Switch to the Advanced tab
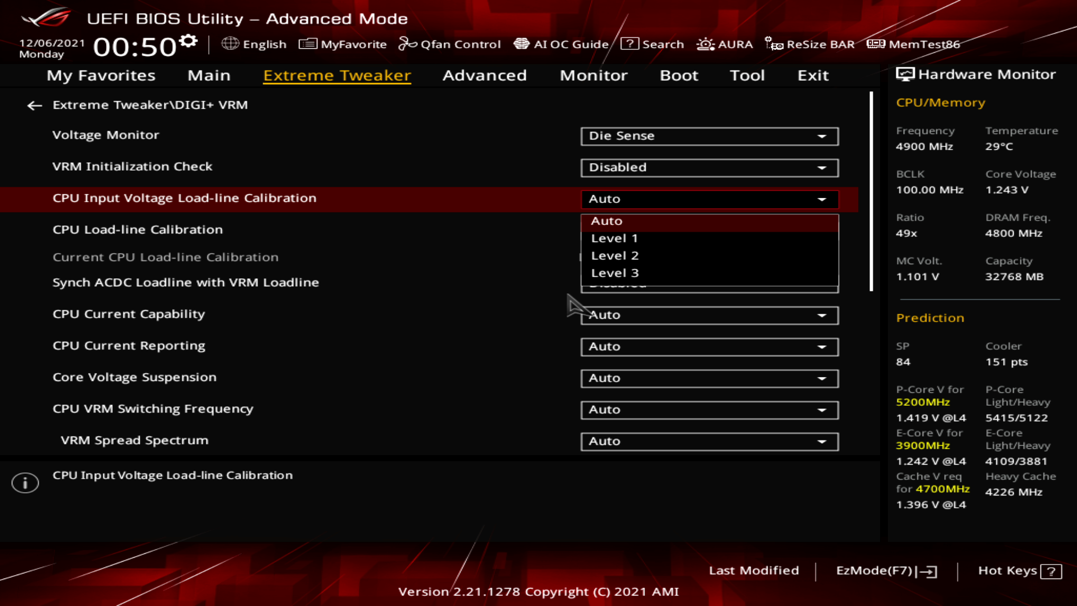Viewport: 1077px width, 606px height. 484,75
